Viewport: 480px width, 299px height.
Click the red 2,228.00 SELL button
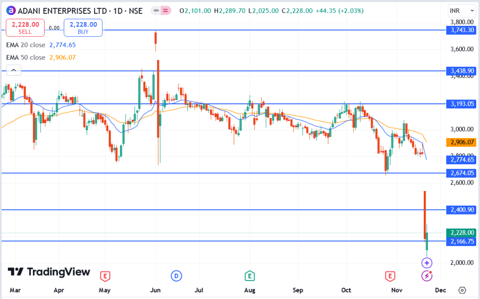tap(25, 28)
